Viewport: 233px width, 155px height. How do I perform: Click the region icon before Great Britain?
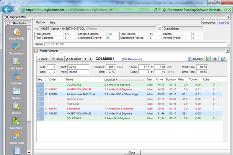point(159,29)
